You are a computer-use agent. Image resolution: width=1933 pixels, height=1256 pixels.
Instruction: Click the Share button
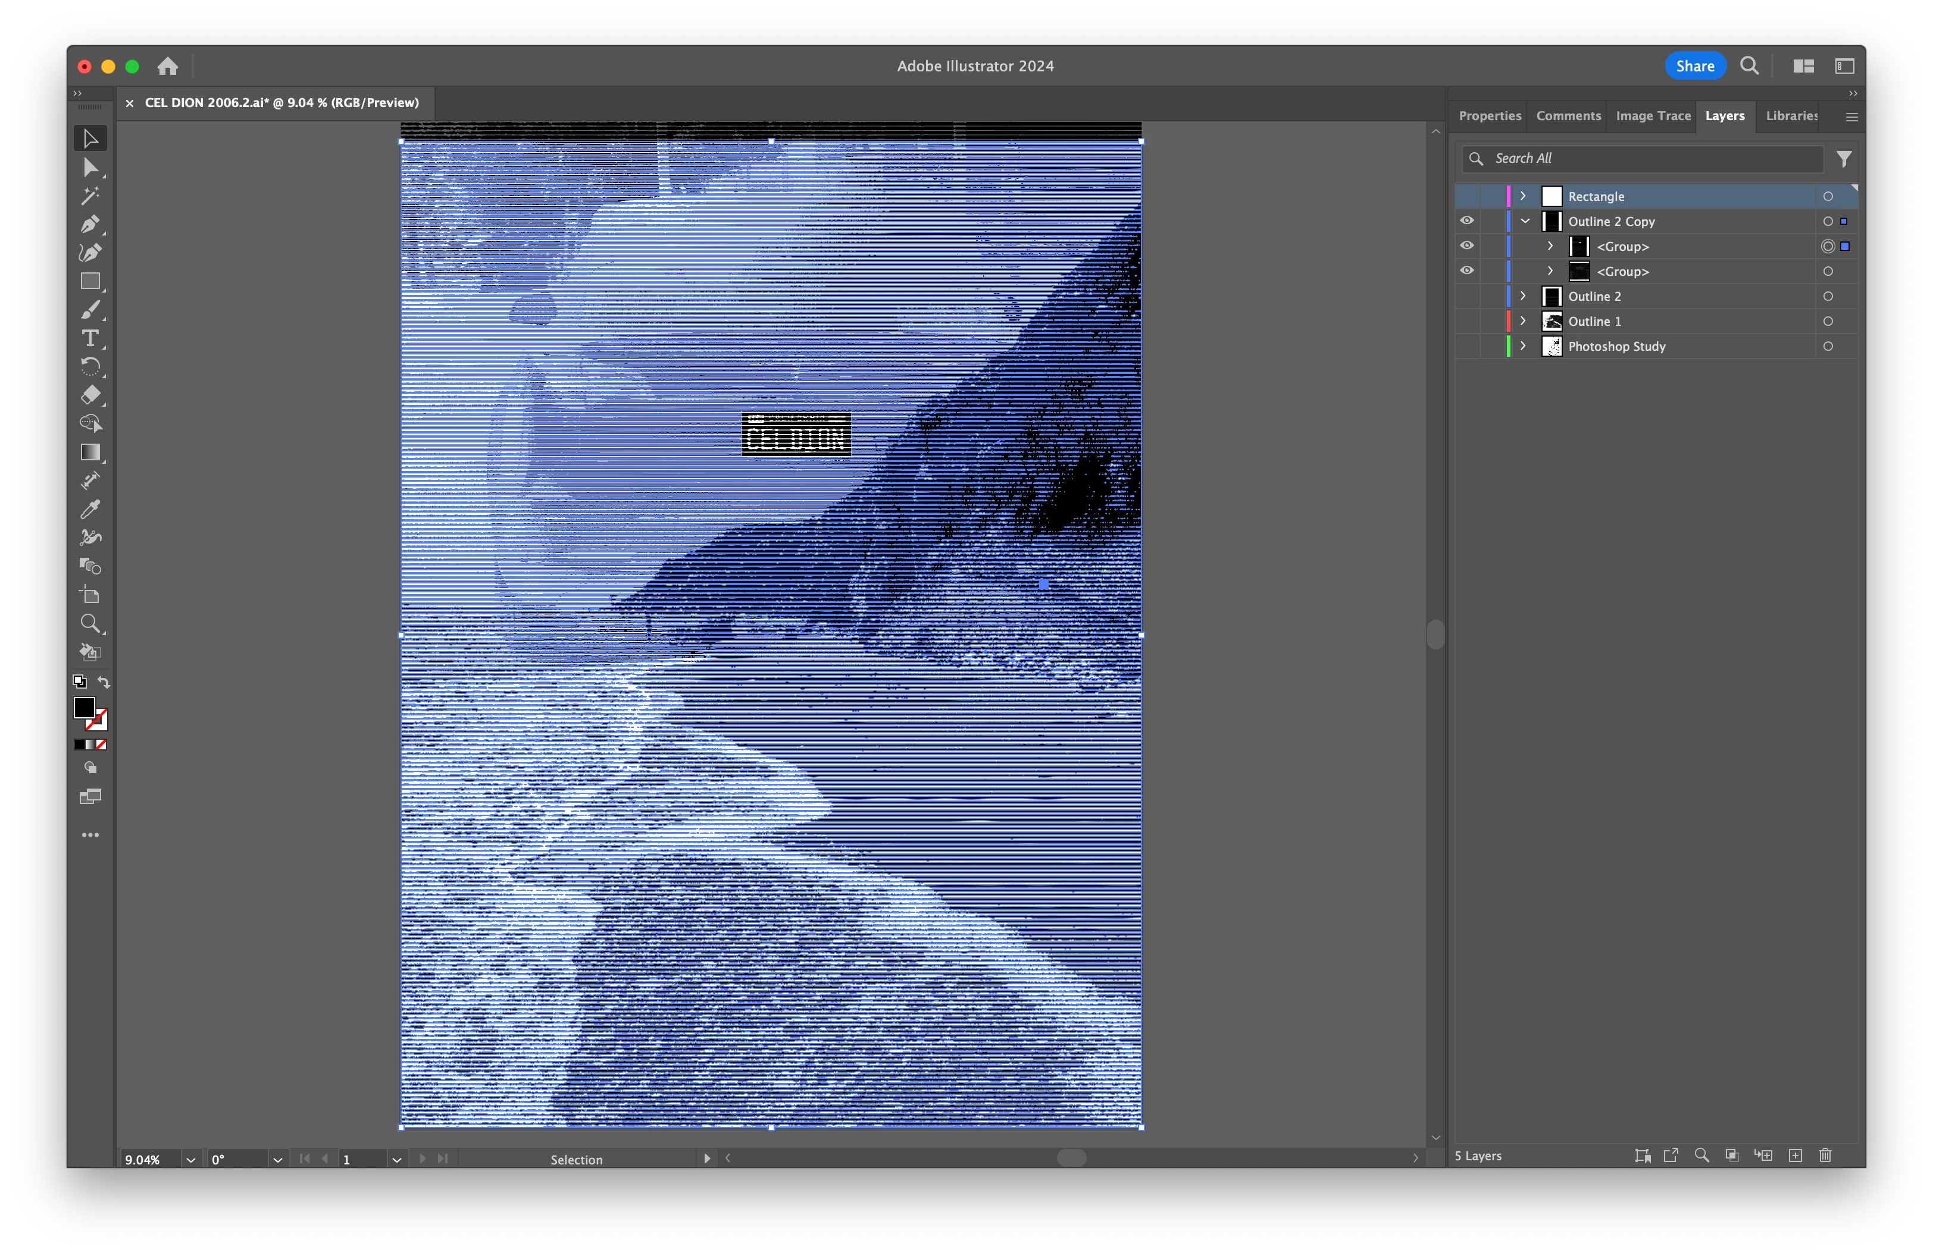click(x=1694, y=67)
